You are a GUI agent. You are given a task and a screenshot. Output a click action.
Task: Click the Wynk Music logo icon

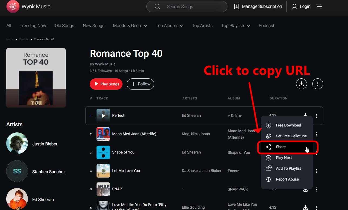point(13,6)
